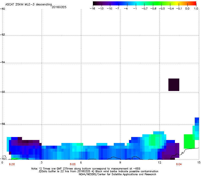Image resolution: width=201 pixels, height=176 pixels.
Task: Click the -64 latitude axis label
Action: tap(2, 62)
